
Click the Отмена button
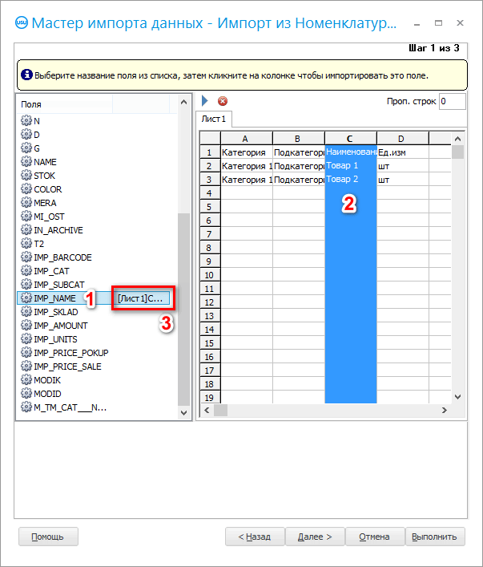[x=375, y=537]
